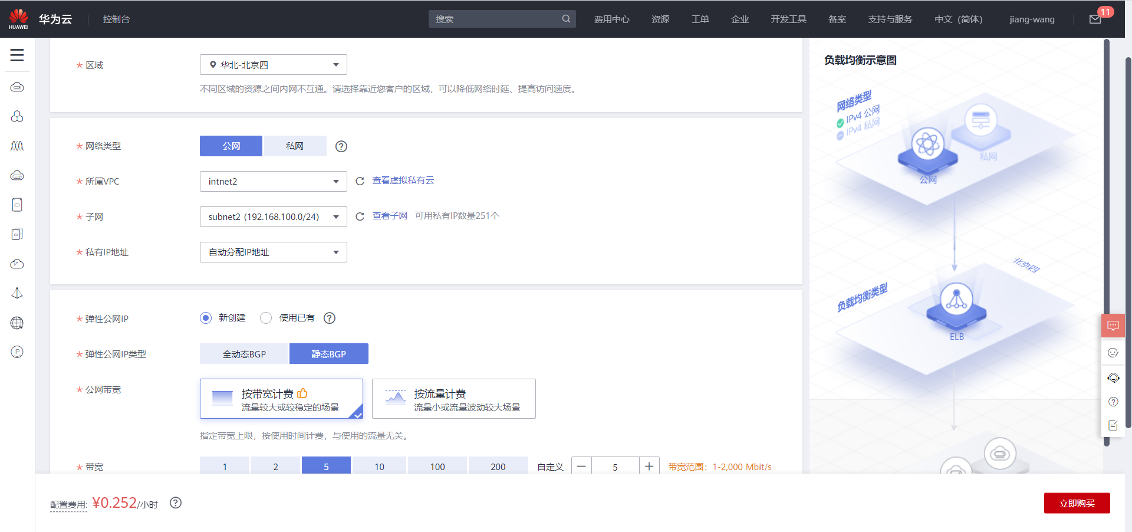Select the 100 Mbit/s bandwidth option

point(437,466)
